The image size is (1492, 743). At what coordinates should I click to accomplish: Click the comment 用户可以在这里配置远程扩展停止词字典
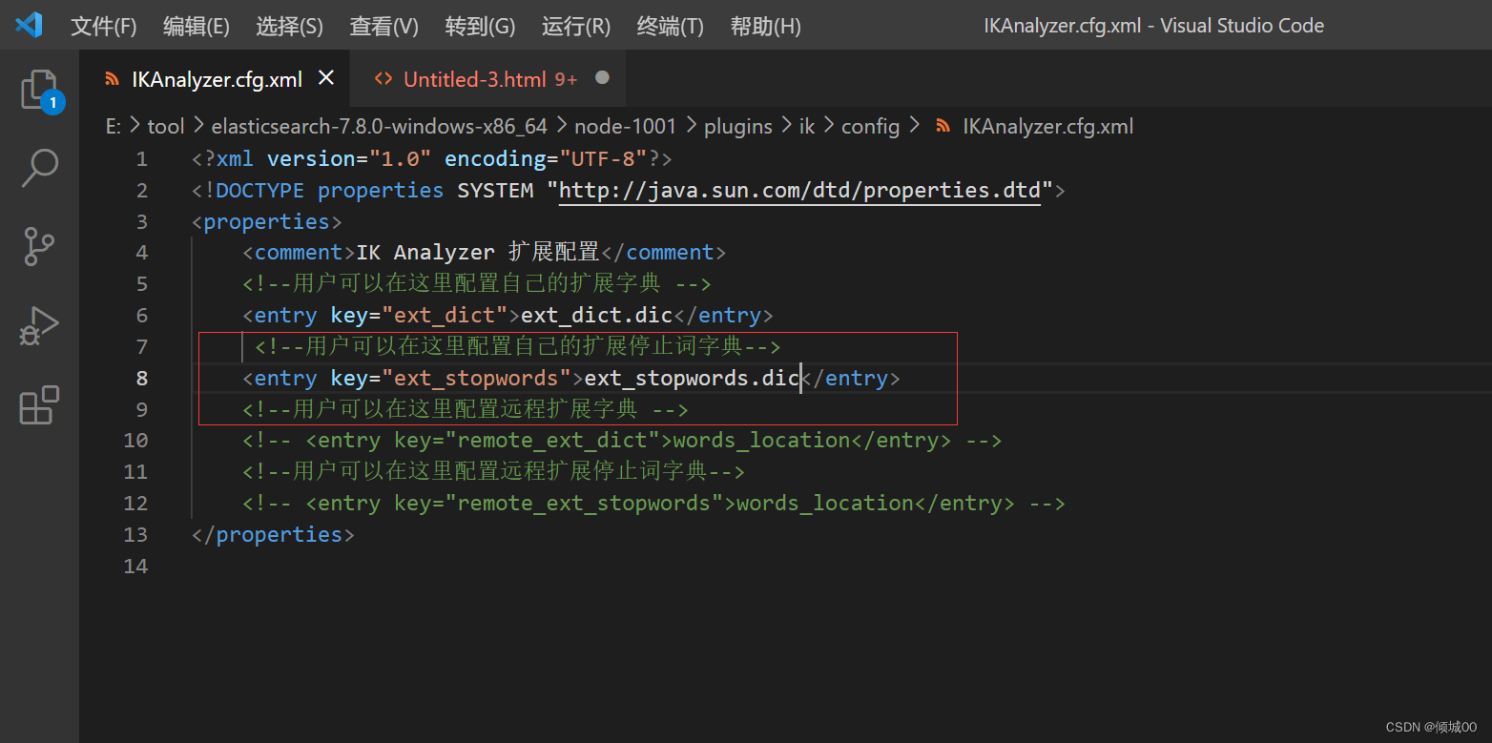click(493, 471)
